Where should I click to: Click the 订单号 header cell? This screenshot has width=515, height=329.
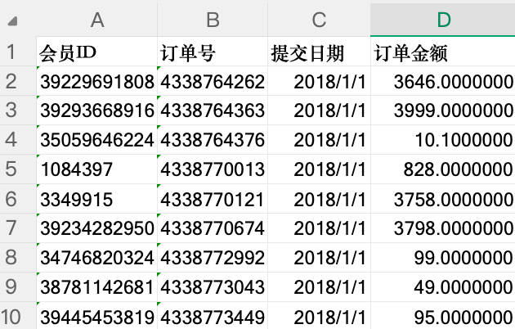213,52
